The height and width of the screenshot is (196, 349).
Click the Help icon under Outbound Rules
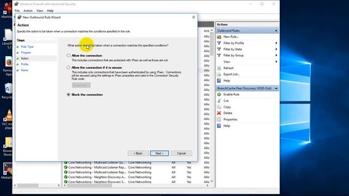click(x=219, y=81)
